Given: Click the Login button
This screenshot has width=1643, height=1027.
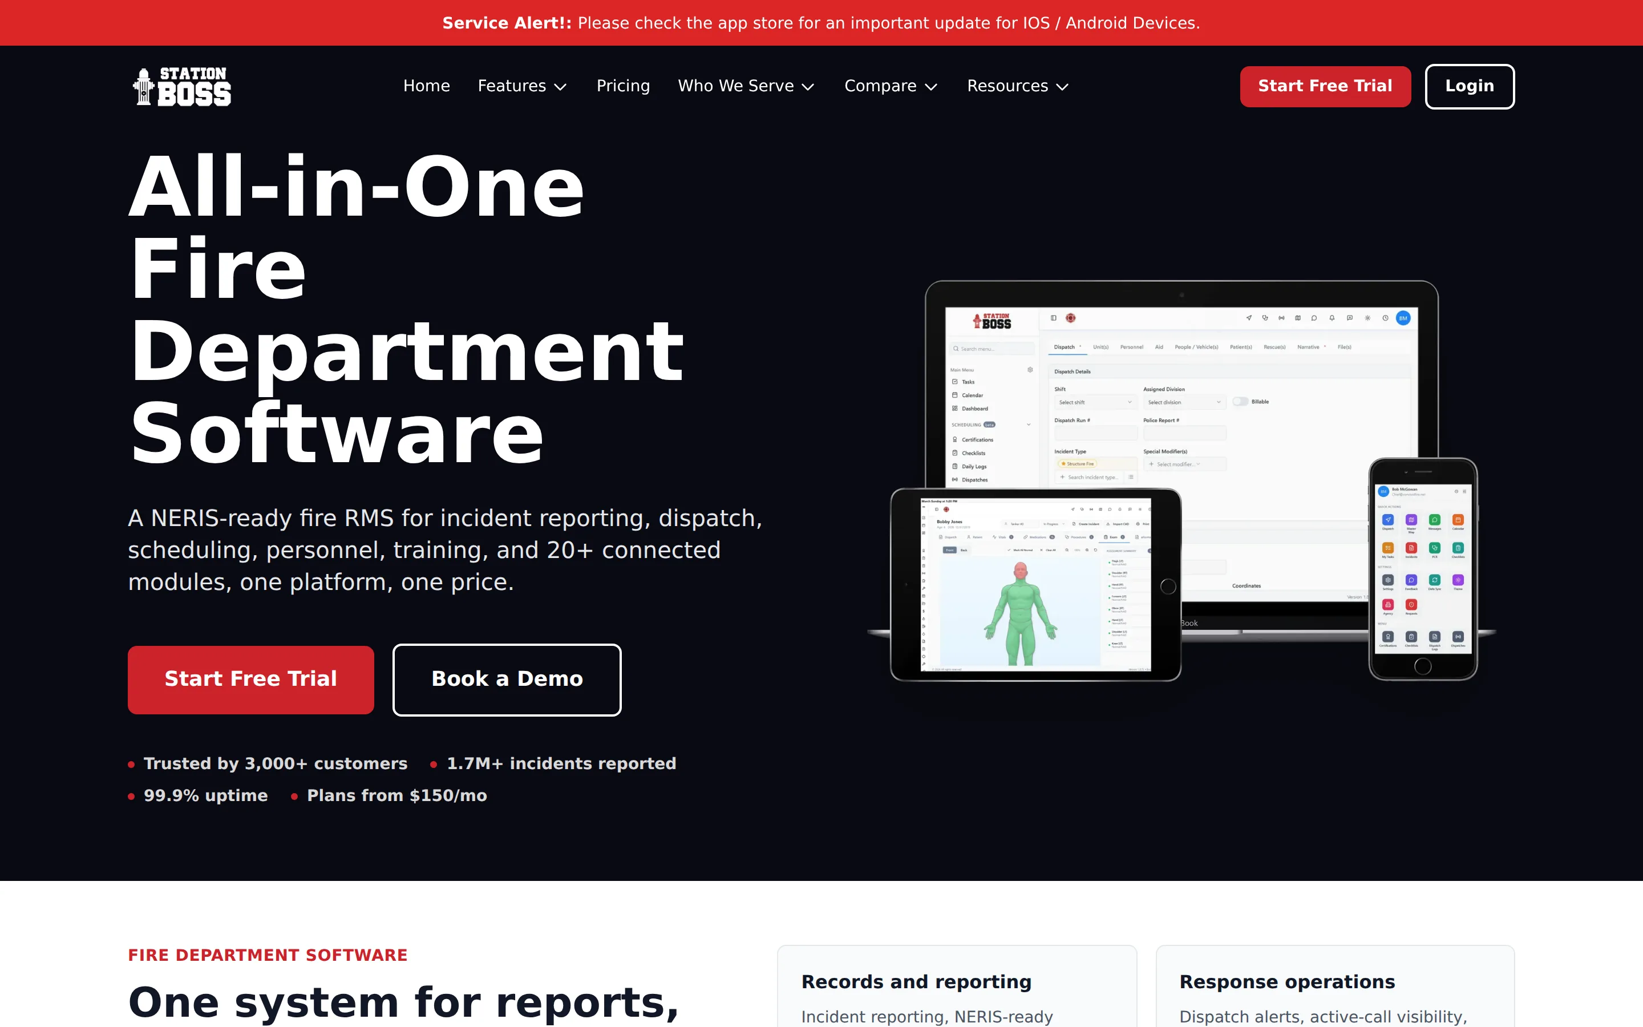Looking at the screenshot, I should tap(1469, 86).
